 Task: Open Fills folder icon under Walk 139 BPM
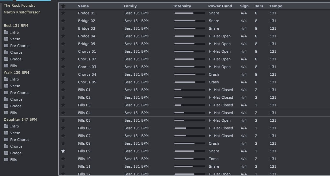[x=6, y=113]
